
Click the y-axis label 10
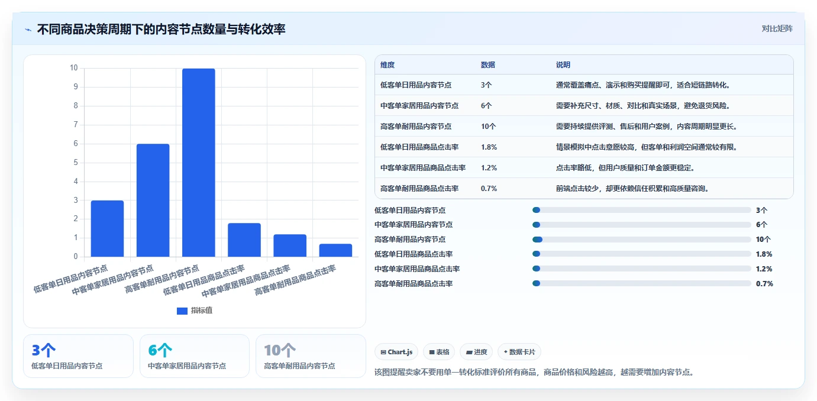[x=73, y=68]
